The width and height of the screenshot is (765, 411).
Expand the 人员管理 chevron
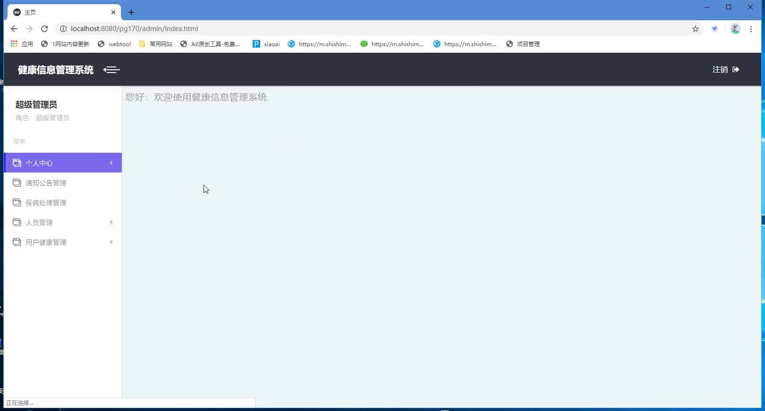tap(111, 222)
